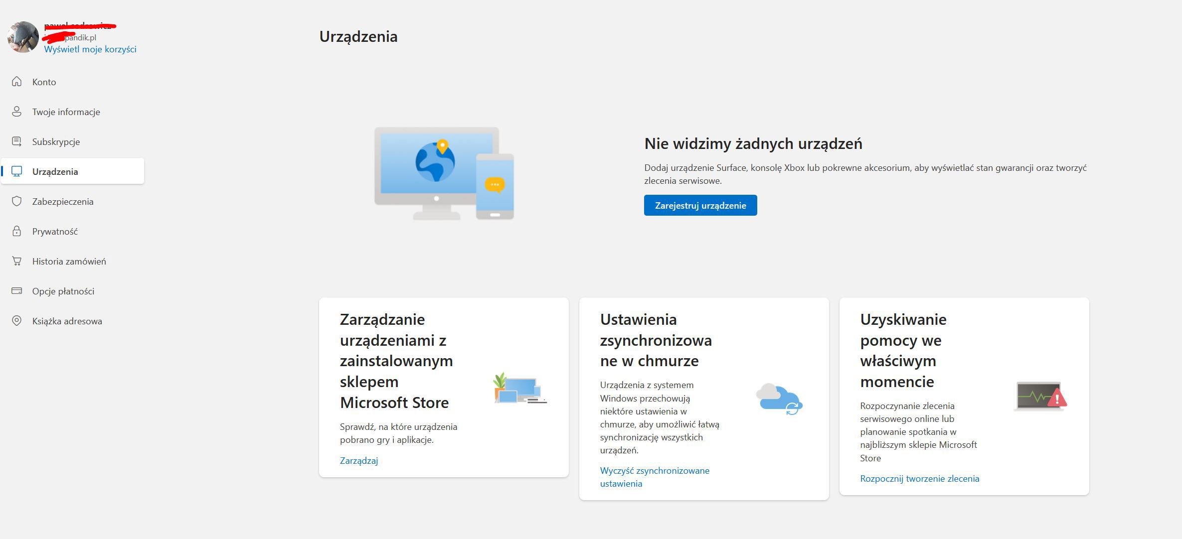1182x539 pixels.
Task: Click the monitor icon beside Urządzenia
Action: click(17, 171)
